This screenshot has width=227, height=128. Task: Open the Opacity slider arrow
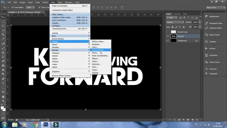(200, 22)
